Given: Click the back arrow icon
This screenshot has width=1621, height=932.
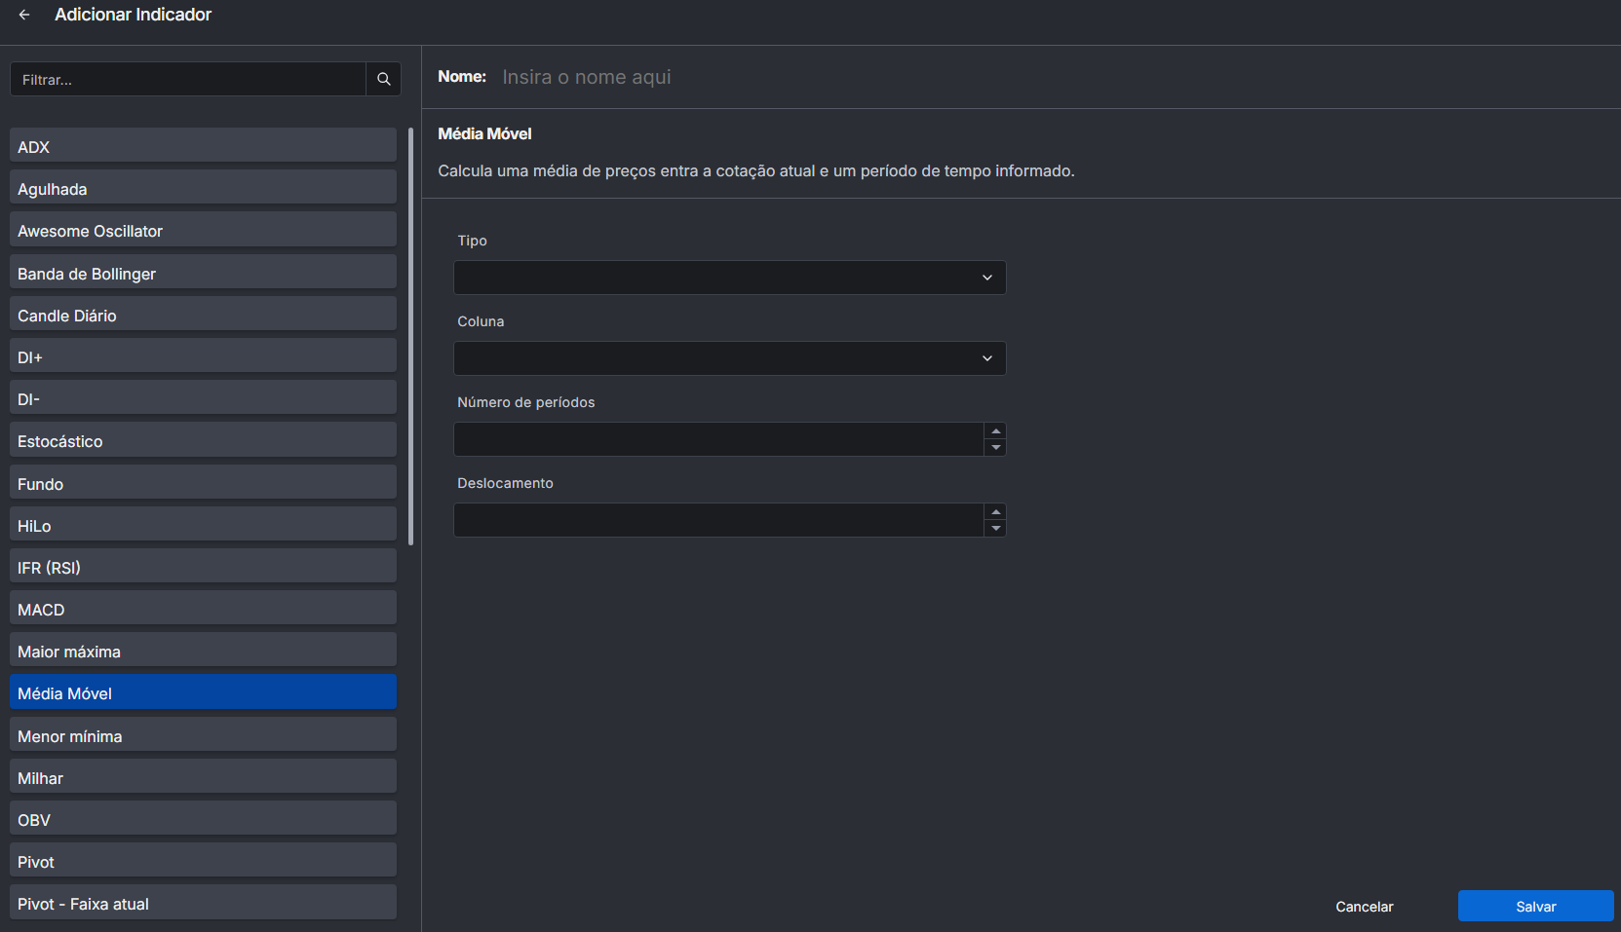Looking at the screenshot, I should pos(24,15).
